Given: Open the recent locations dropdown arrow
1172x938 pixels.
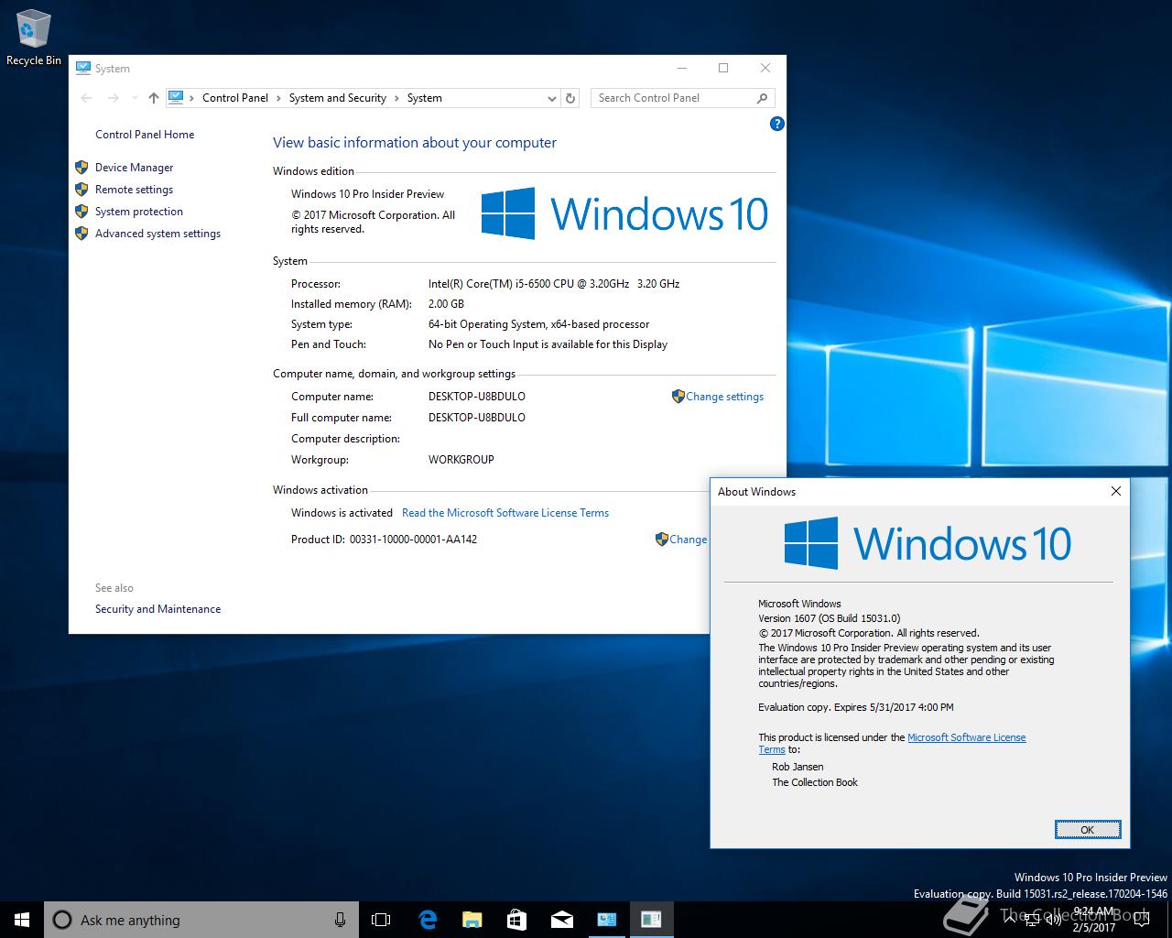Looking at the screenshot, I should [135, 98].
